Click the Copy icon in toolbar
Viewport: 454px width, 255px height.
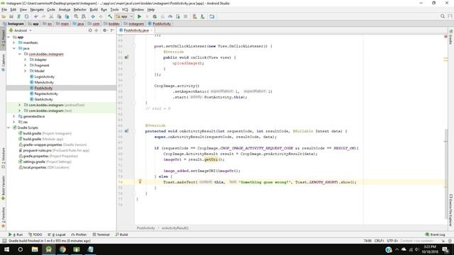coord(59,16)
